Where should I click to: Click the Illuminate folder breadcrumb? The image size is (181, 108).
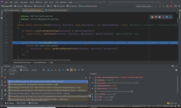click(x=59, y=6)
